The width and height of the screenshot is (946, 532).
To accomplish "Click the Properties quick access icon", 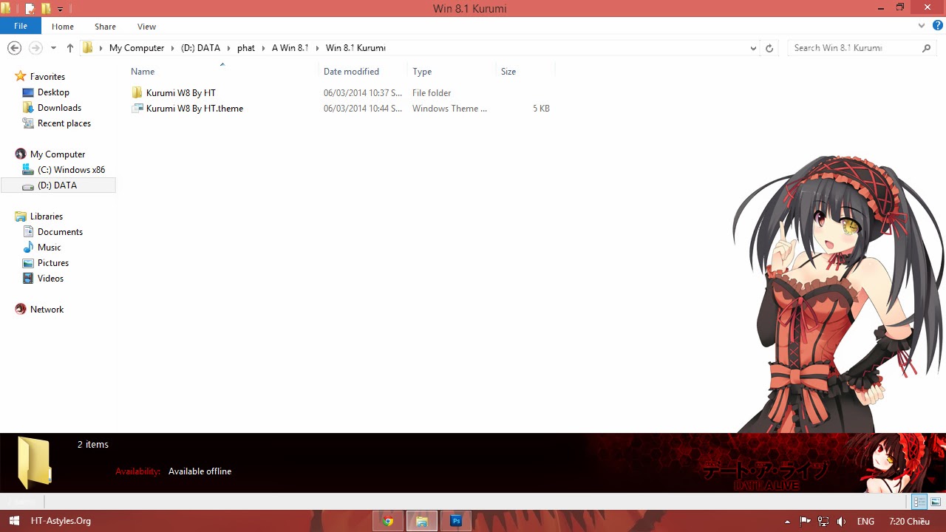I will 30,9.
